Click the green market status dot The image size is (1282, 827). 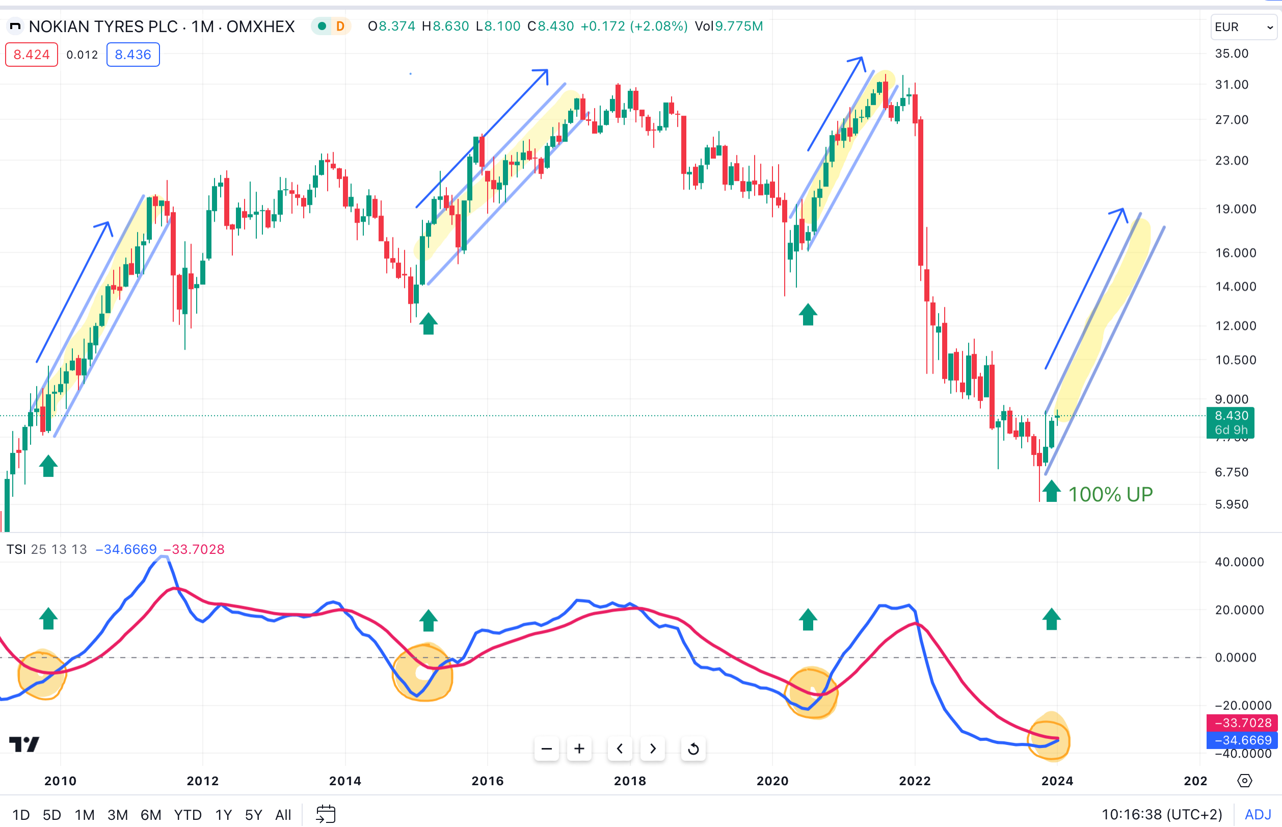[x=322, y=26]
